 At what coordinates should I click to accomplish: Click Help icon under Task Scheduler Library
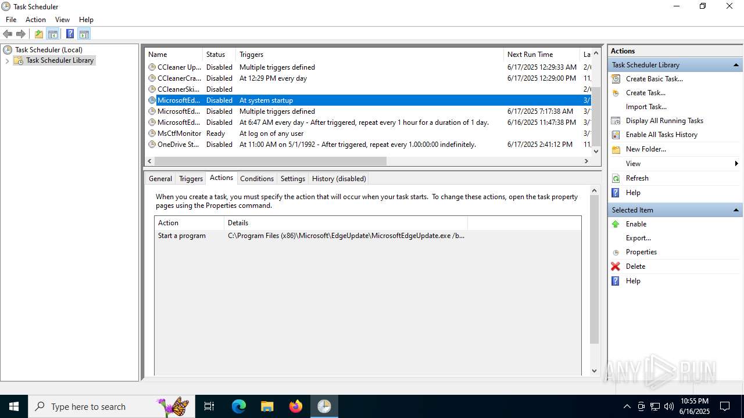point(616,193)
